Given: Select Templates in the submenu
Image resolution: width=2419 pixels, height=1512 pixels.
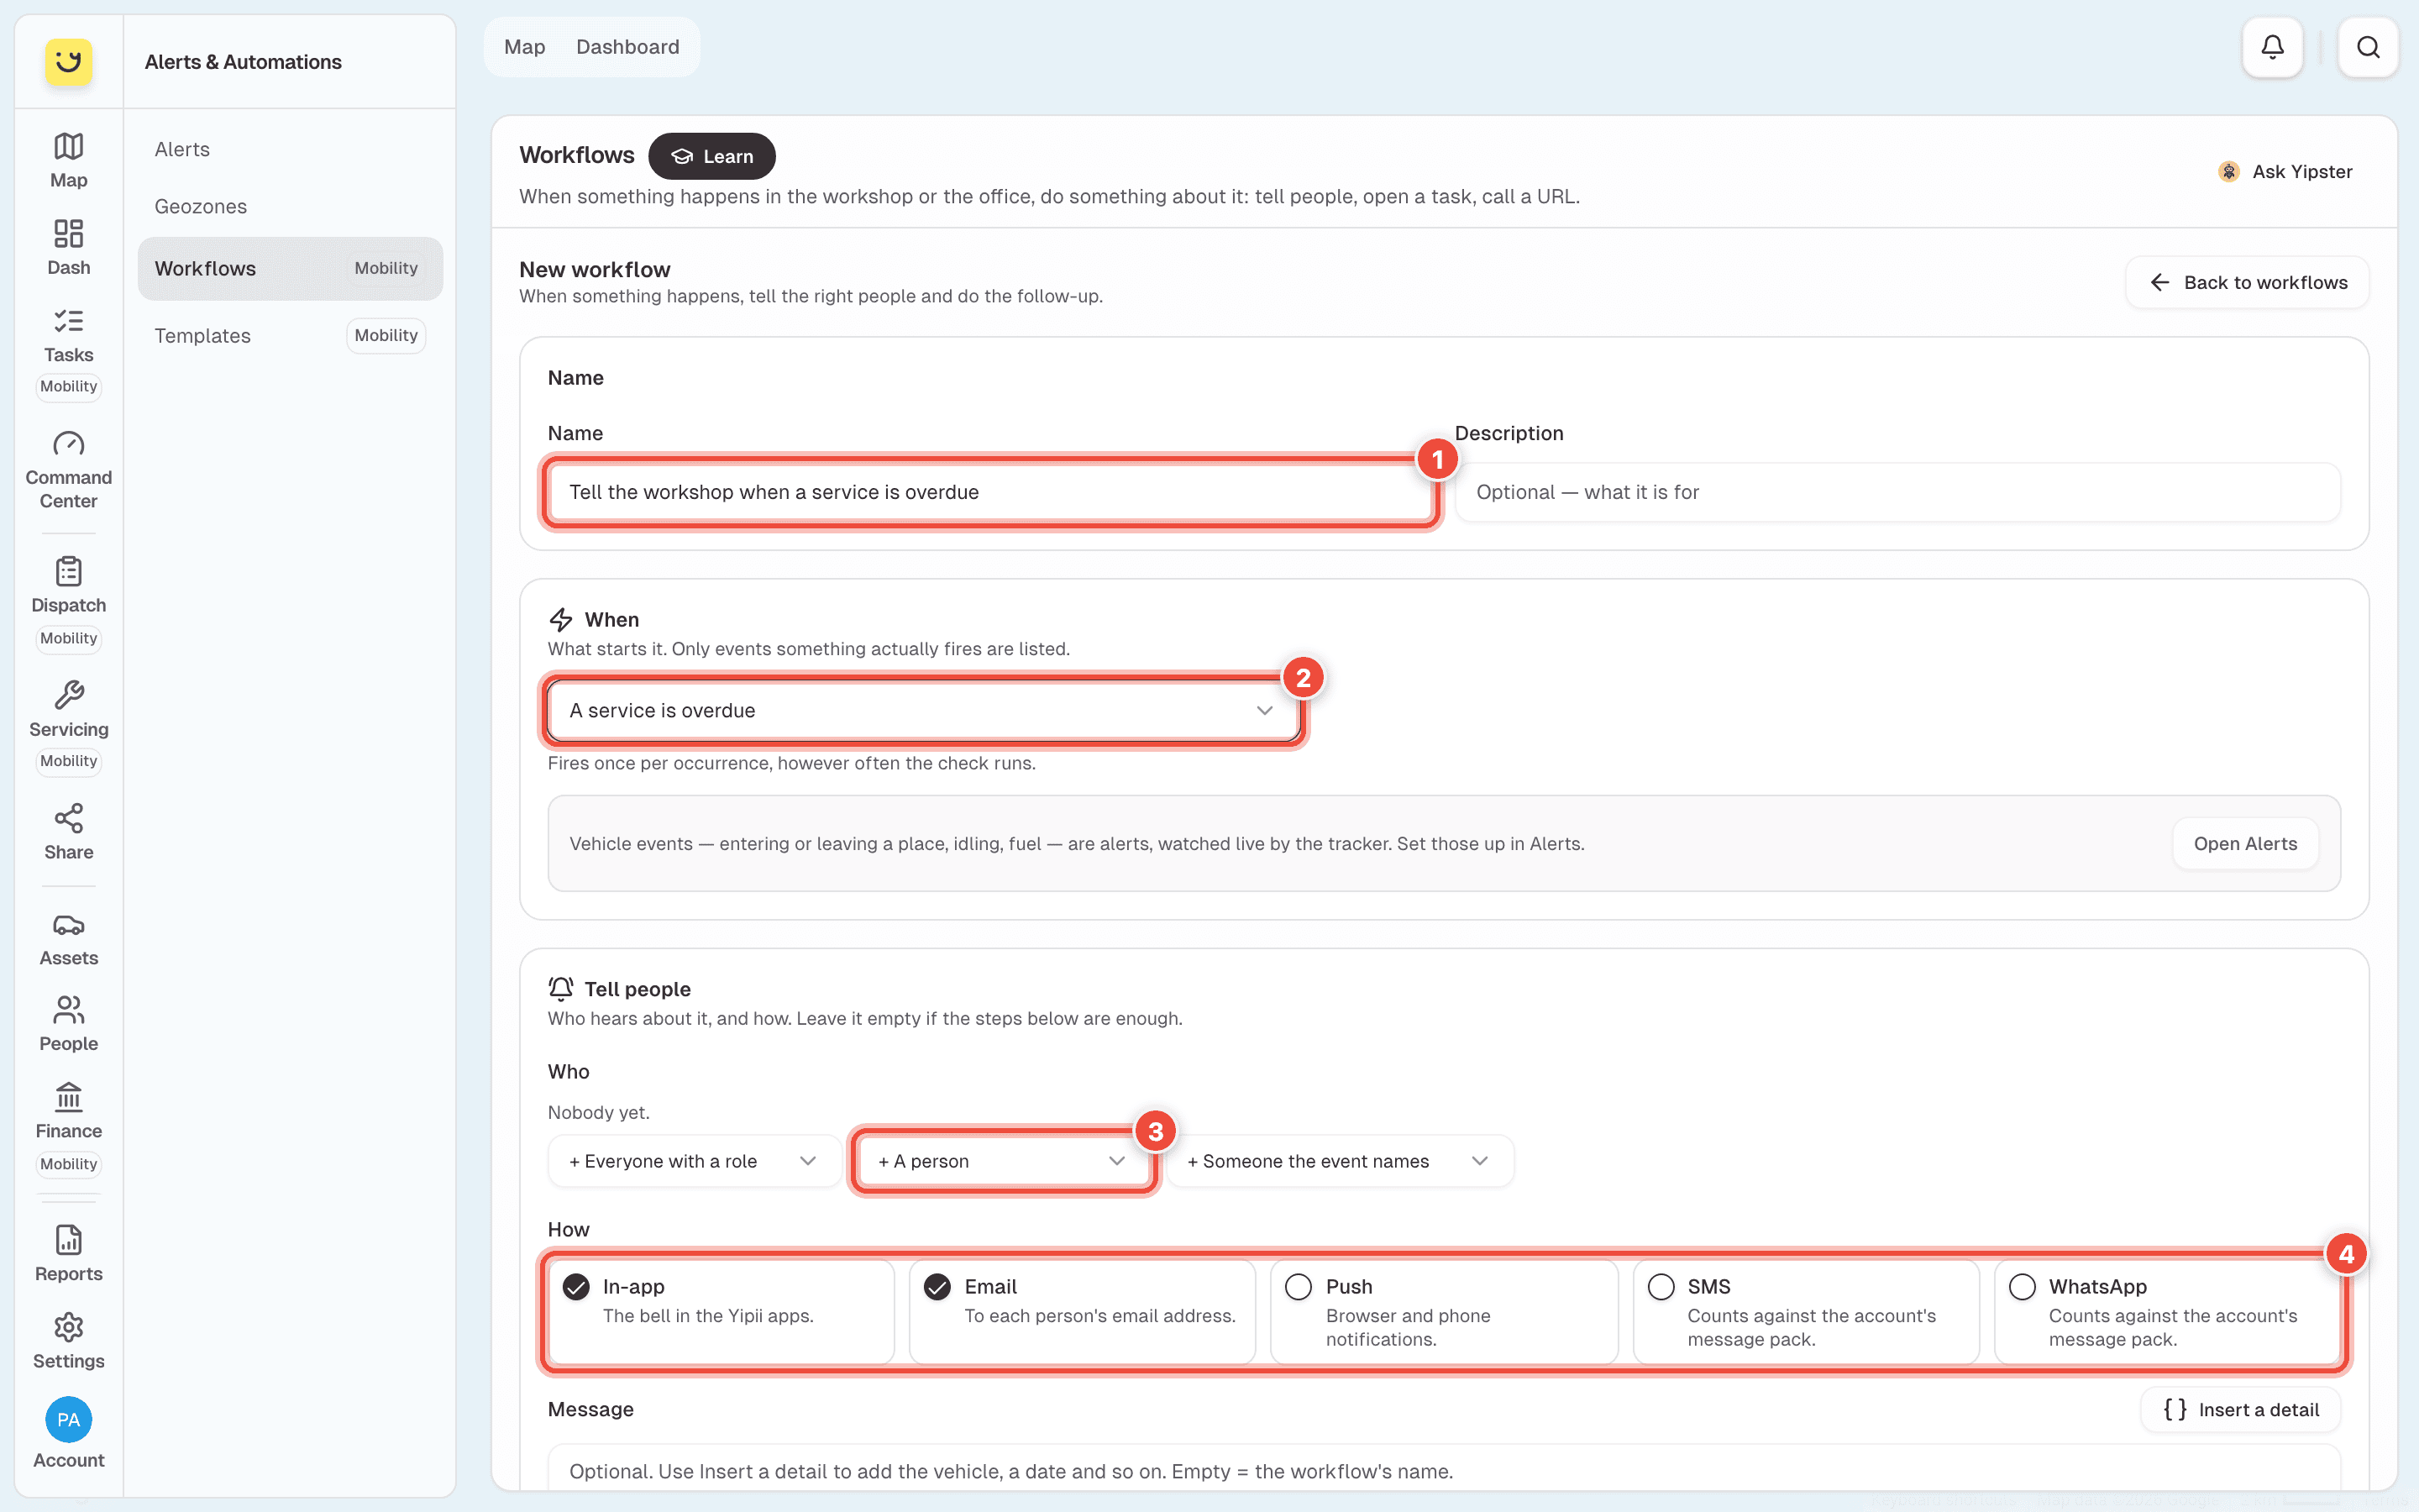Looking at the screenshot, I should [290, 335].
